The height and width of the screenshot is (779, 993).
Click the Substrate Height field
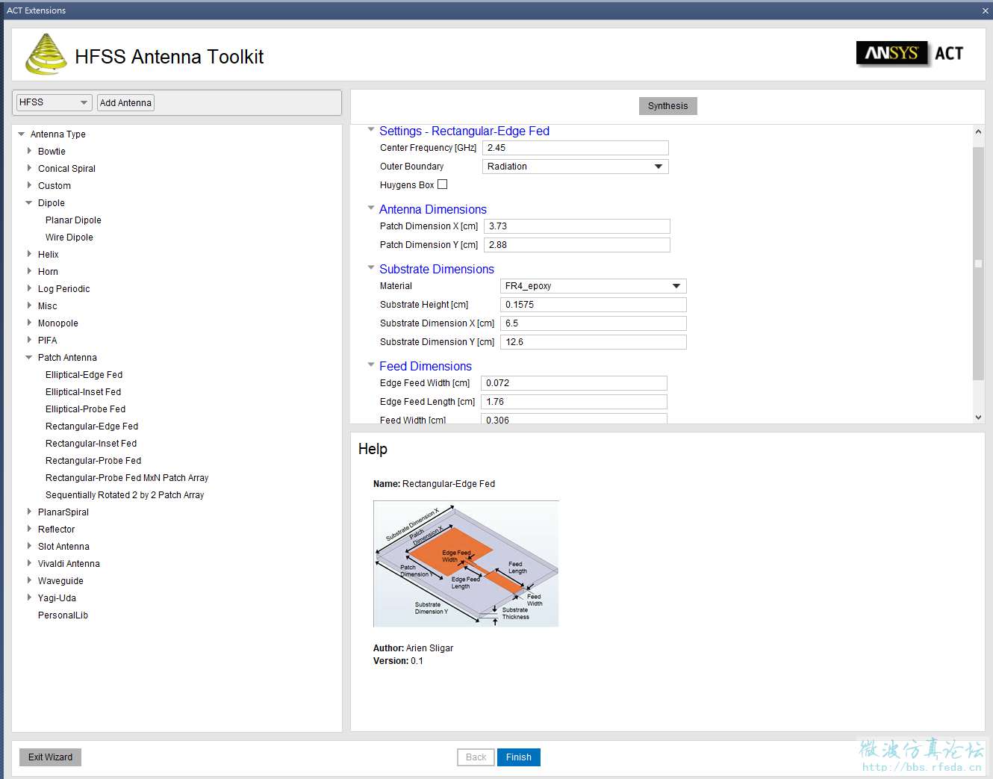593,305
